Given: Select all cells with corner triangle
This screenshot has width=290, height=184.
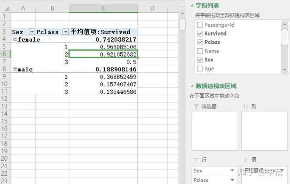Looking at the screenshot, I should coord(7,8).
